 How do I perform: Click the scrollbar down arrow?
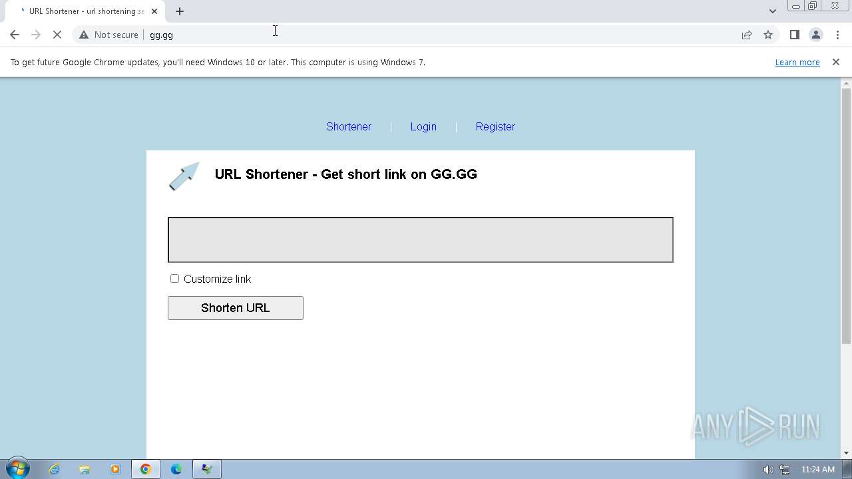pos(847,454)
